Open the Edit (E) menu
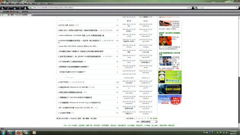The image size is (240, 135). [11, 4]
